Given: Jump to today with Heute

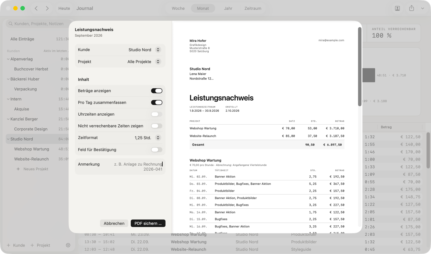Looking at the screenshot, I should [x=64, y=8].
